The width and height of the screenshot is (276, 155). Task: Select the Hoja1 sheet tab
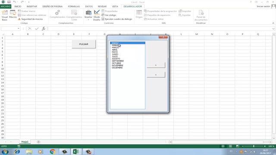pos(25,142)
